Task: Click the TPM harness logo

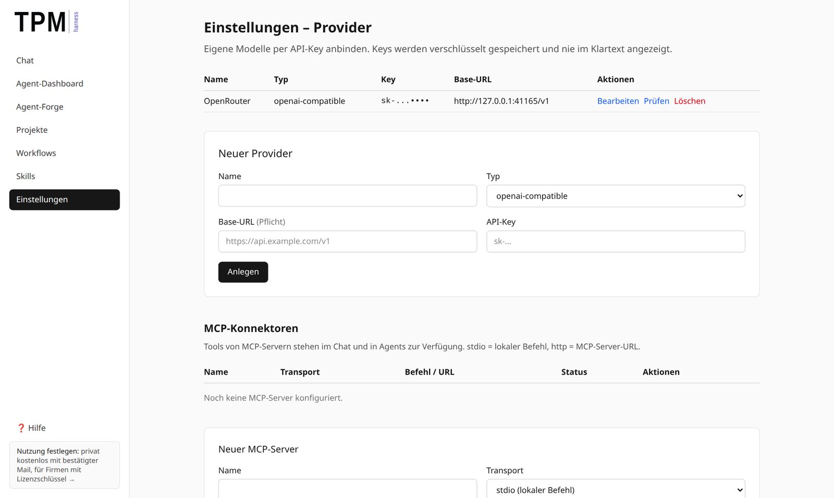Action: (47, 22)
